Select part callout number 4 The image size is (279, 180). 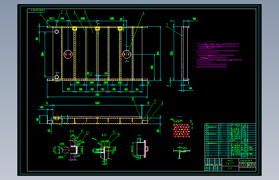pyautogui.click(x=75, y=12)
